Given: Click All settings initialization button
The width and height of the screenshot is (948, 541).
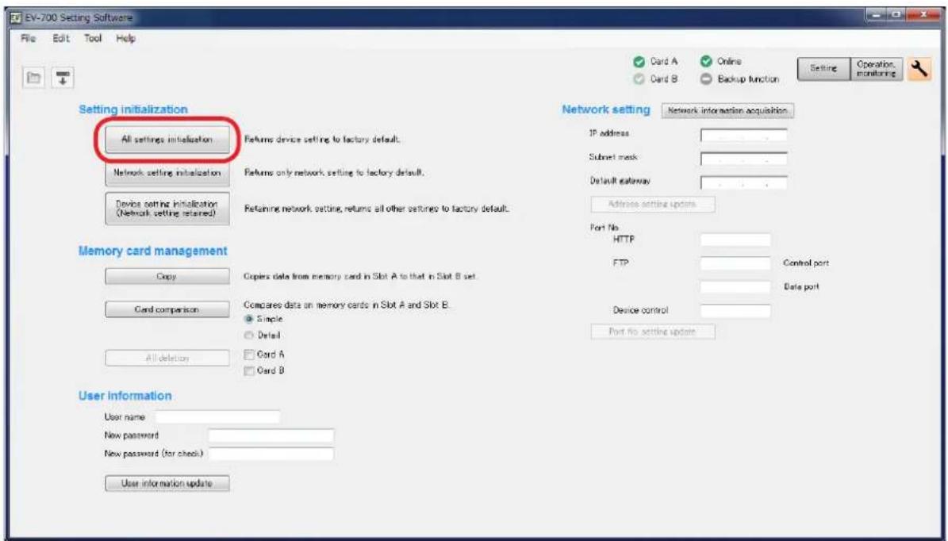Looking at the screenshot, I should click(x=167, y=139).
